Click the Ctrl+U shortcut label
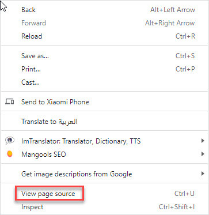Image resolution: width=209 pixels, height=215 pixels. tap(184, 194)
